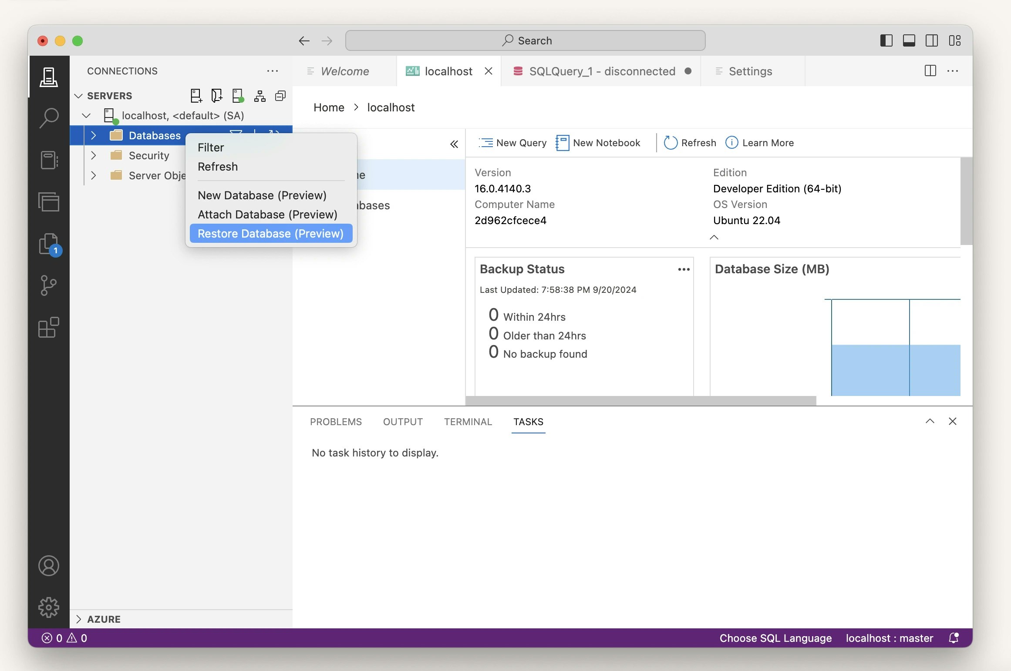Collapse the dashboard navigation with double chevron
The width and height of the screenshot is (1011, 671).
point(454,144)
